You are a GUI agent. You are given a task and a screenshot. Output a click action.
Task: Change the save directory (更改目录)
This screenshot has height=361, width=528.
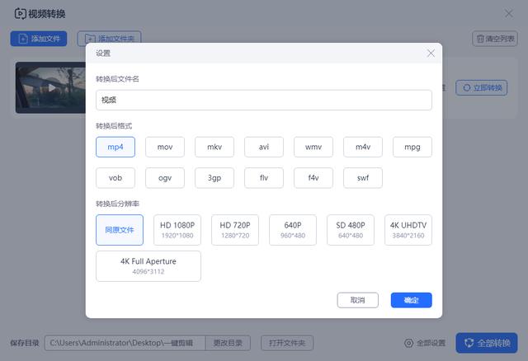tap(228, 343)
